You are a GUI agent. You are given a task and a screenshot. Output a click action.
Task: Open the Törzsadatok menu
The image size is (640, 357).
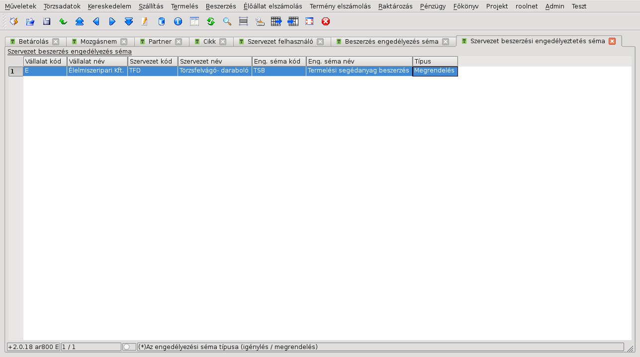coord(62,6)
